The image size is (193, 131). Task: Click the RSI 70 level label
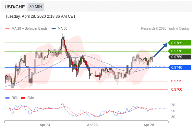173,105
